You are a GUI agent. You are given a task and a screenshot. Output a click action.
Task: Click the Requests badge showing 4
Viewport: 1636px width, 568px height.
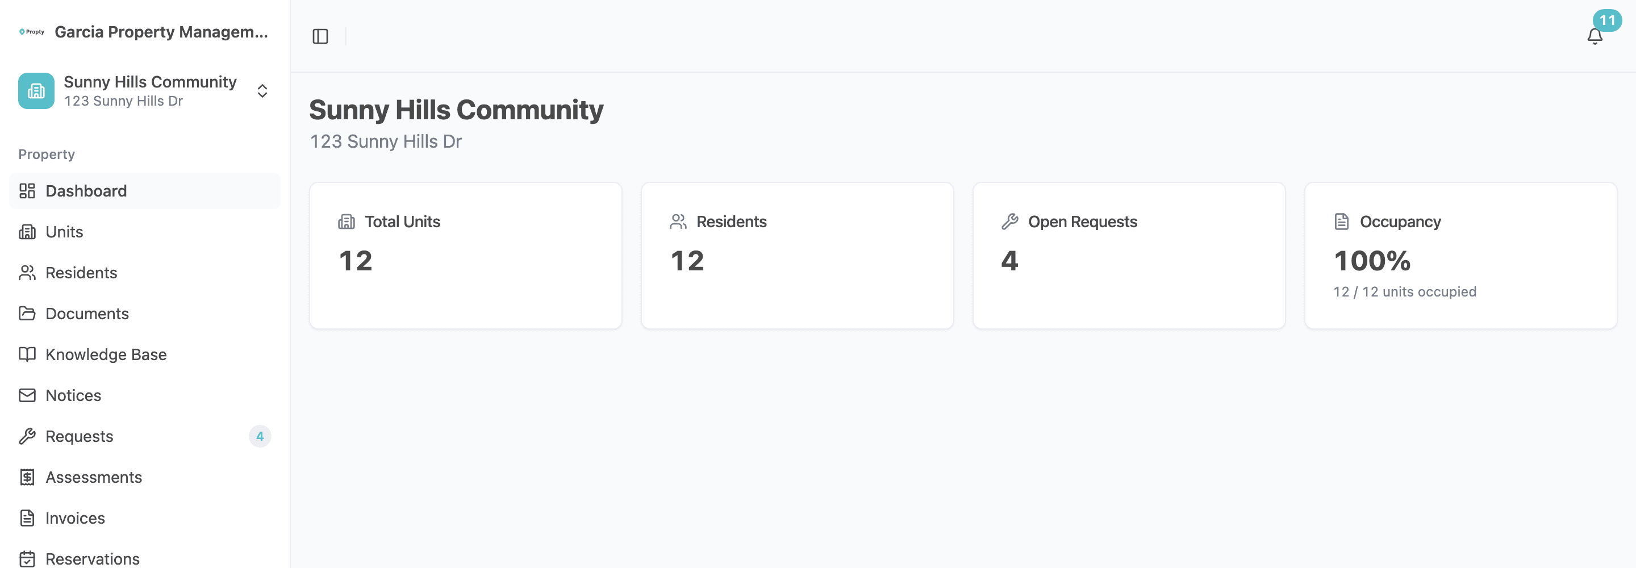[x=260, y=436]
